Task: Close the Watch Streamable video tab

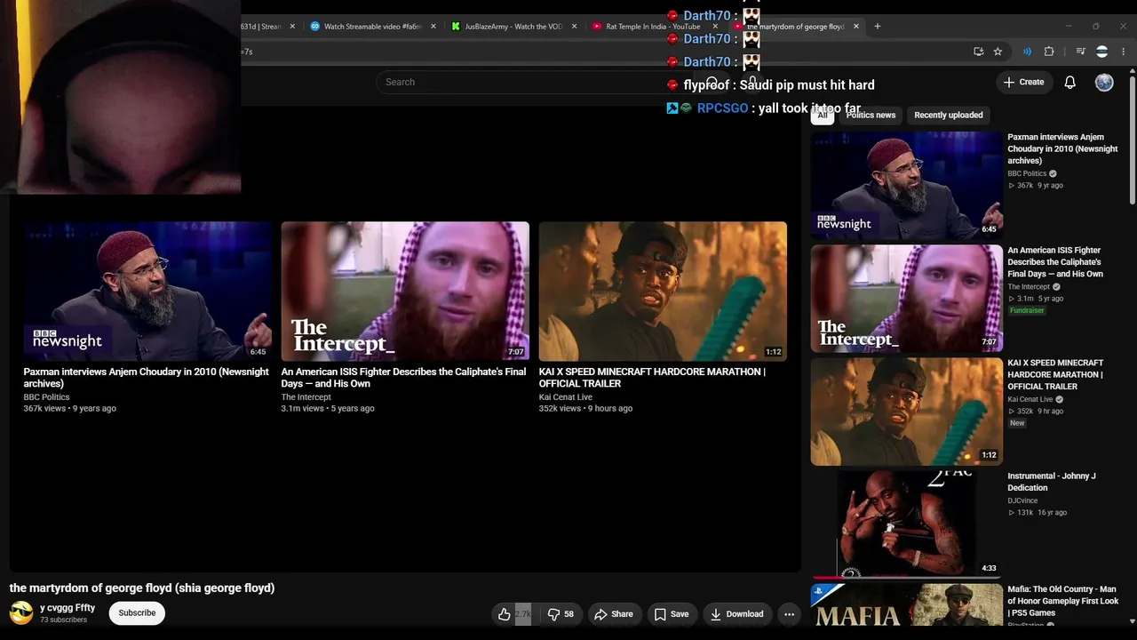Action: coord(433,27)
